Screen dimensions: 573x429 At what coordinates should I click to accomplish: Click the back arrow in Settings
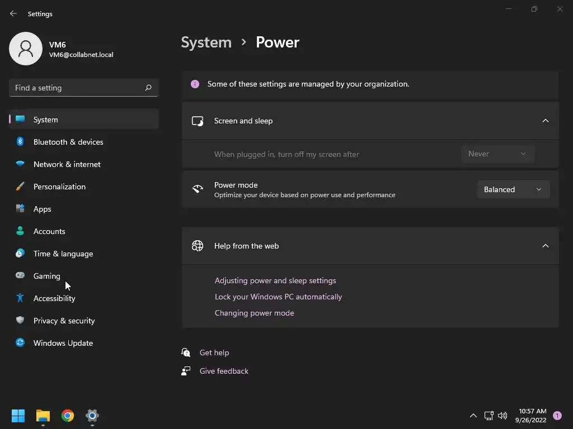[13, 14]
